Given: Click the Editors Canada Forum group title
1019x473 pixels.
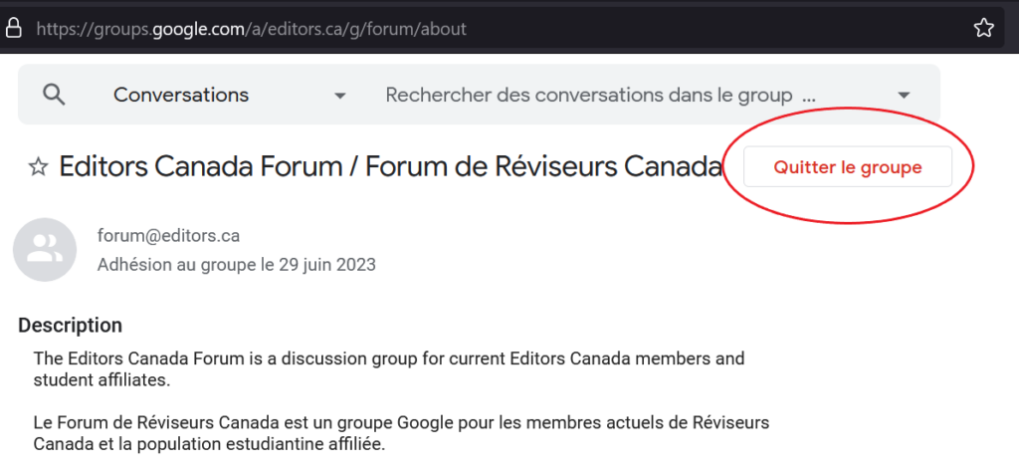Looking at the screenshot, I should 390,167.
